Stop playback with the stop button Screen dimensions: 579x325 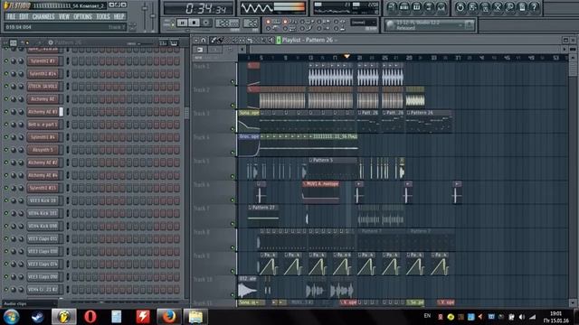(x=195, y=23)
